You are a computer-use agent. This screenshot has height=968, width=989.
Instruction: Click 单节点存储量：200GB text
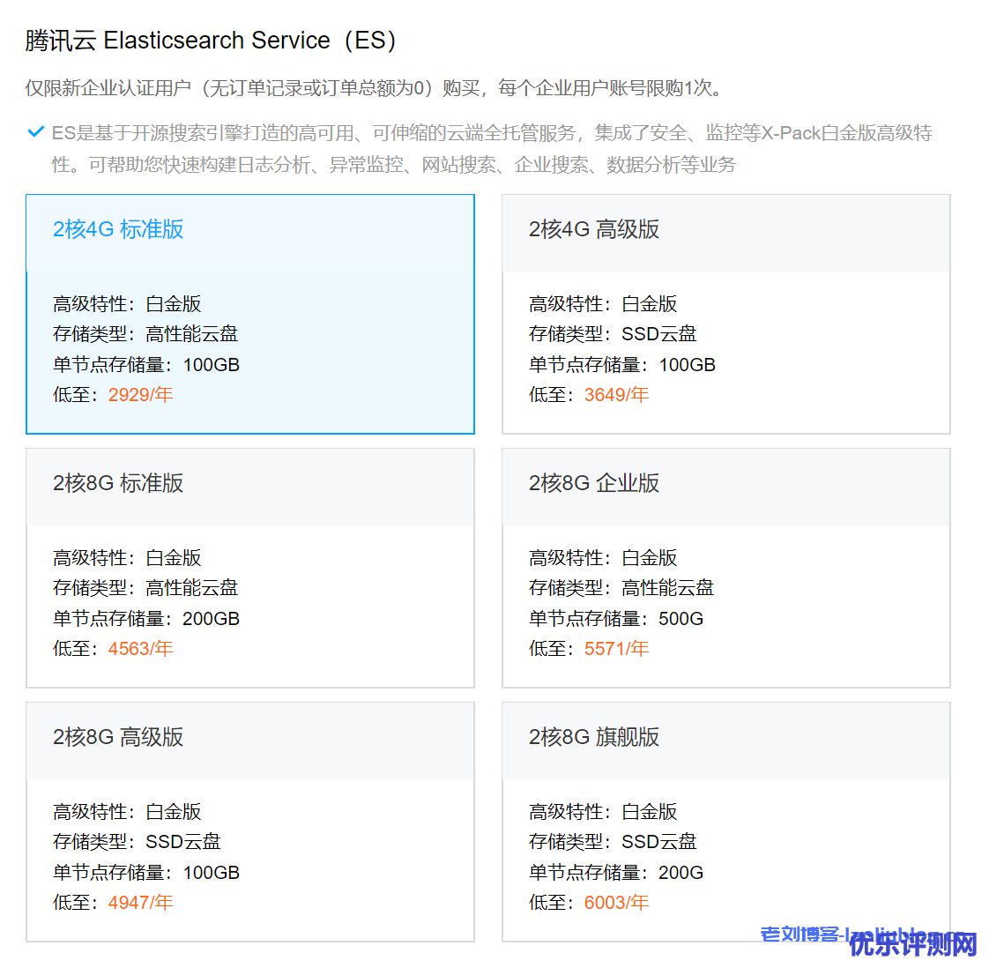[x=146, y=618]
